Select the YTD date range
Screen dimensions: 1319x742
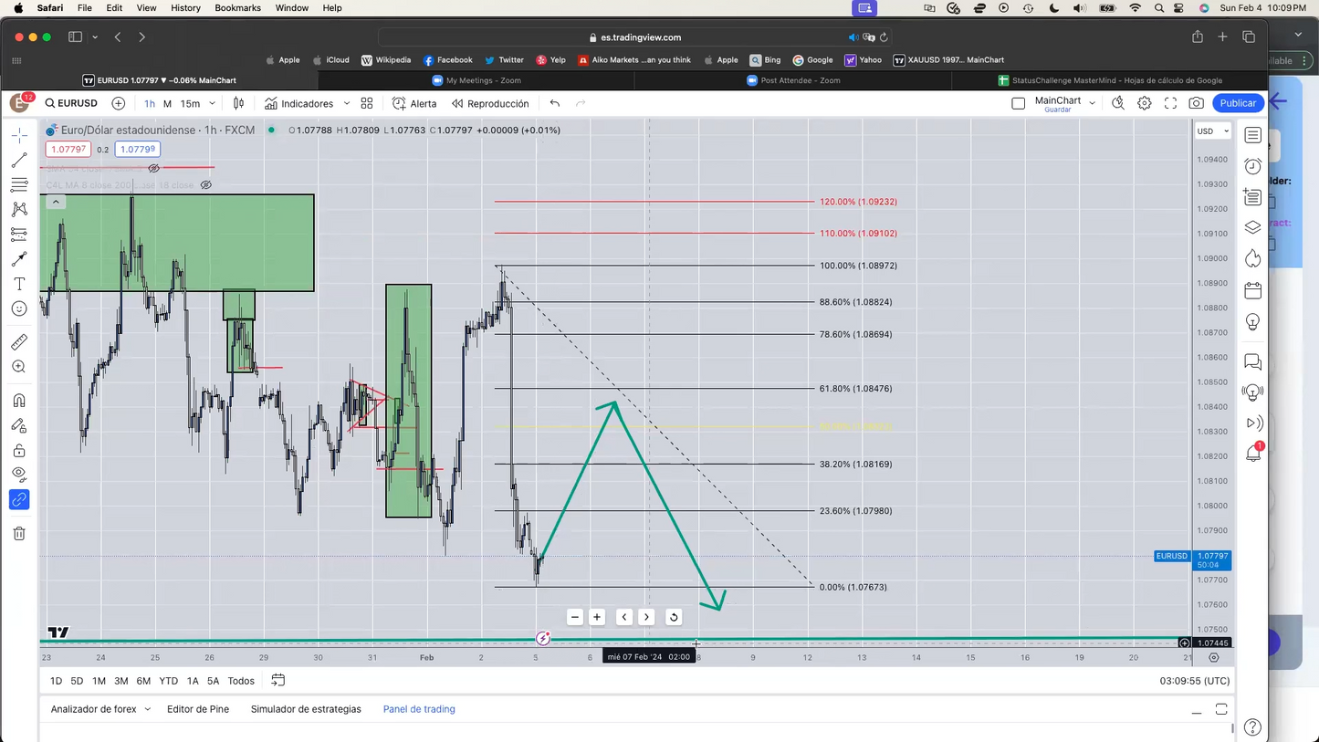pos(168,681)
